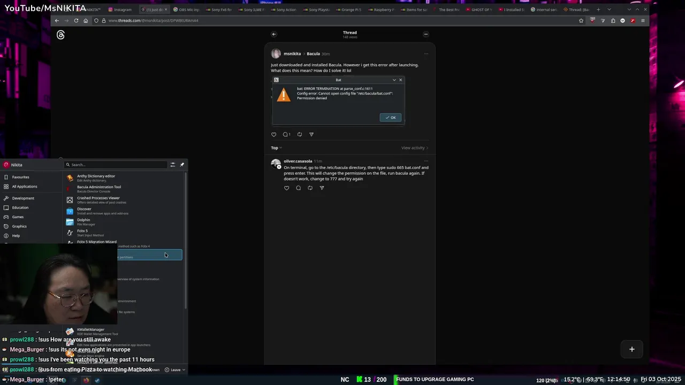
Task: Reload the page in the browser toolbar
Action: 76,20
